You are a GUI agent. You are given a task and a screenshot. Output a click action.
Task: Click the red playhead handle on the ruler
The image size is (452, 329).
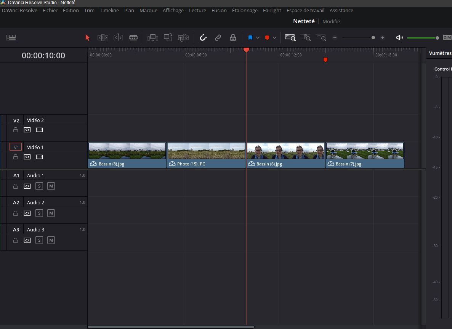tap(246, 50)
